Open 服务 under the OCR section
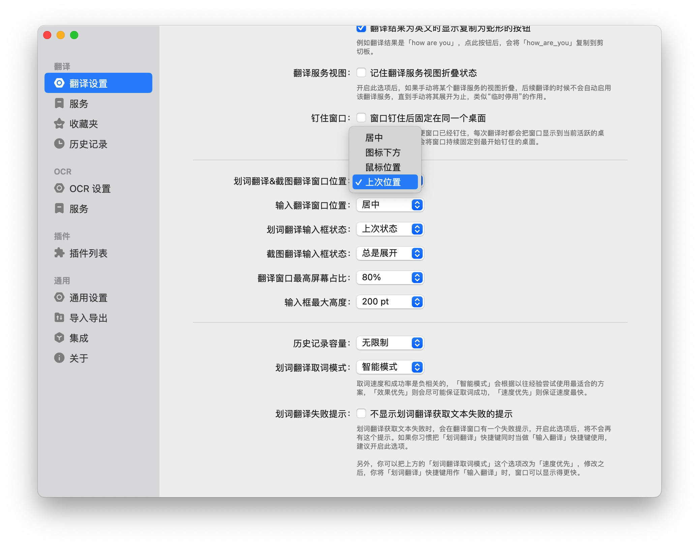The height and width of the screenshot is (547, 699). click(x=79, y=209)
